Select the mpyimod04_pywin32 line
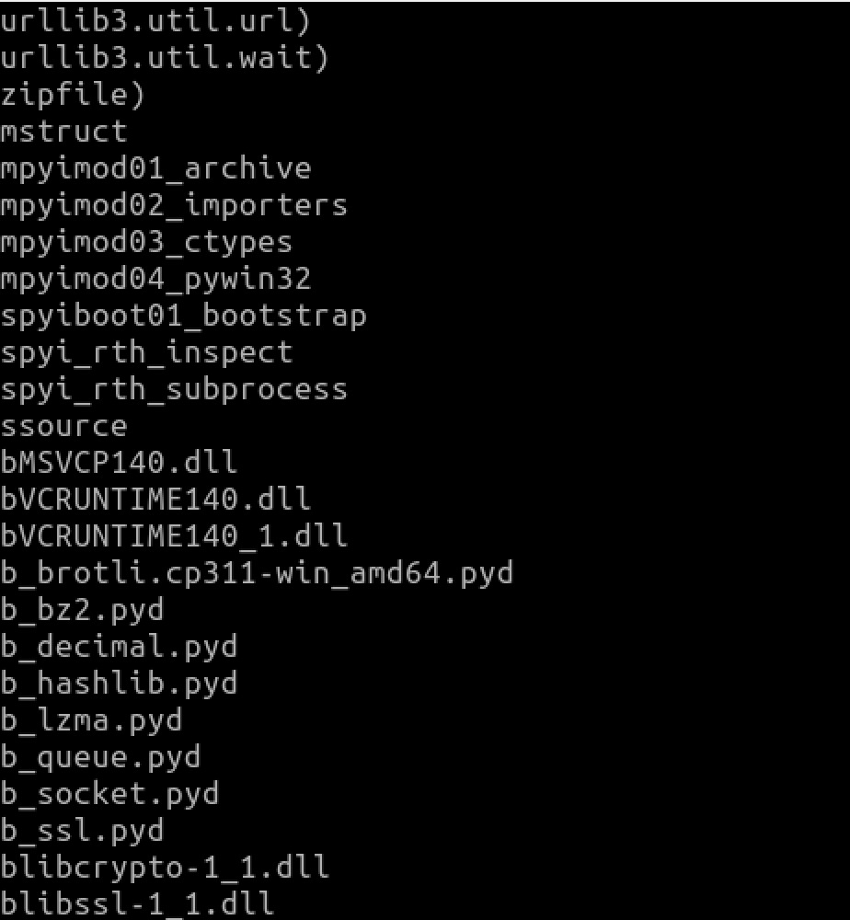This screenshot has width=850, height=920. 155,279
